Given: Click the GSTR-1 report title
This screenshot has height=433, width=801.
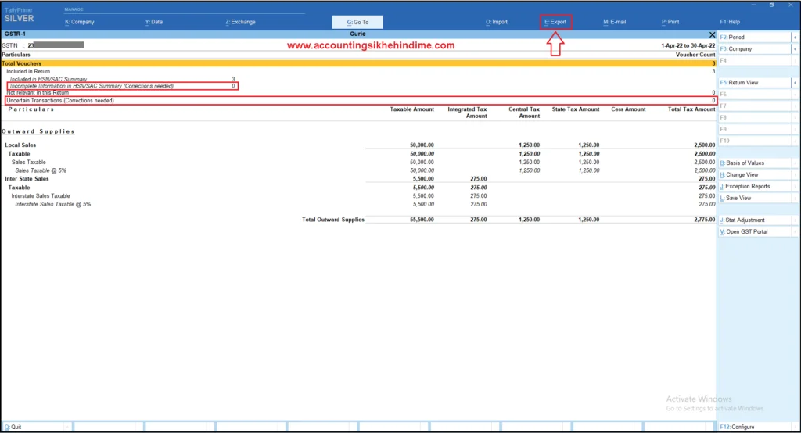Looking at the screenshot, I should tap(15, 34).
